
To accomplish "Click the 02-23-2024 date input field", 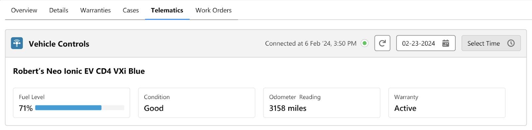I will pyautogui.click(x=426, y=43).
